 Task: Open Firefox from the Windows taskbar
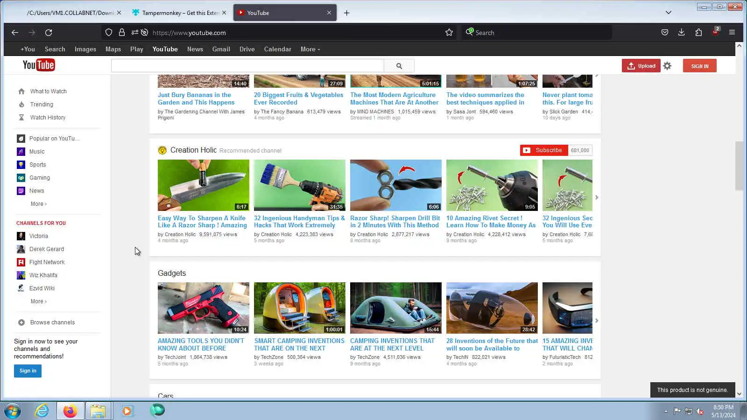pos(70,411)
